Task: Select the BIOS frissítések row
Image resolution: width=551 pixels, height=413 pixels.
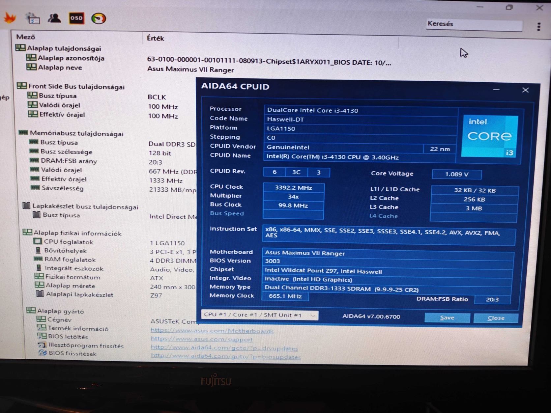Action: 68,353
